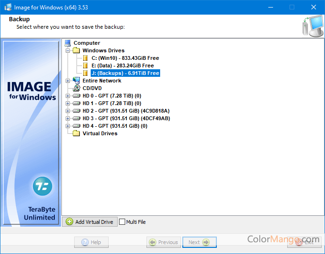Click the CD/DVD disc icon
The height and width of the screenshot is (254, 325).
tap(77, 88)
